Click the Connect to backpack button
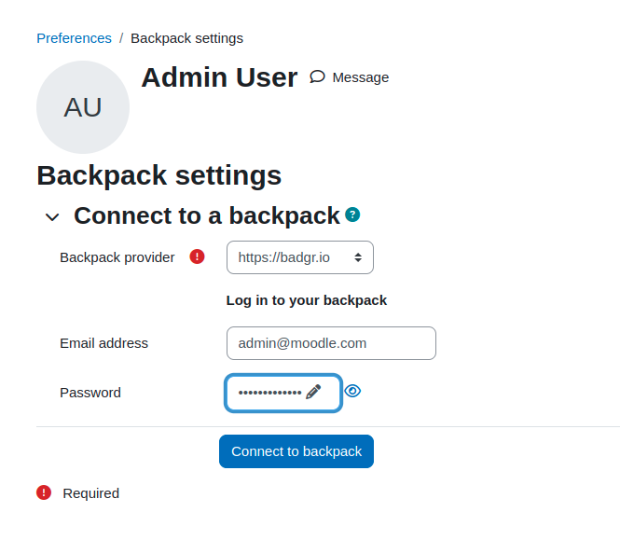 coord(296,451)
